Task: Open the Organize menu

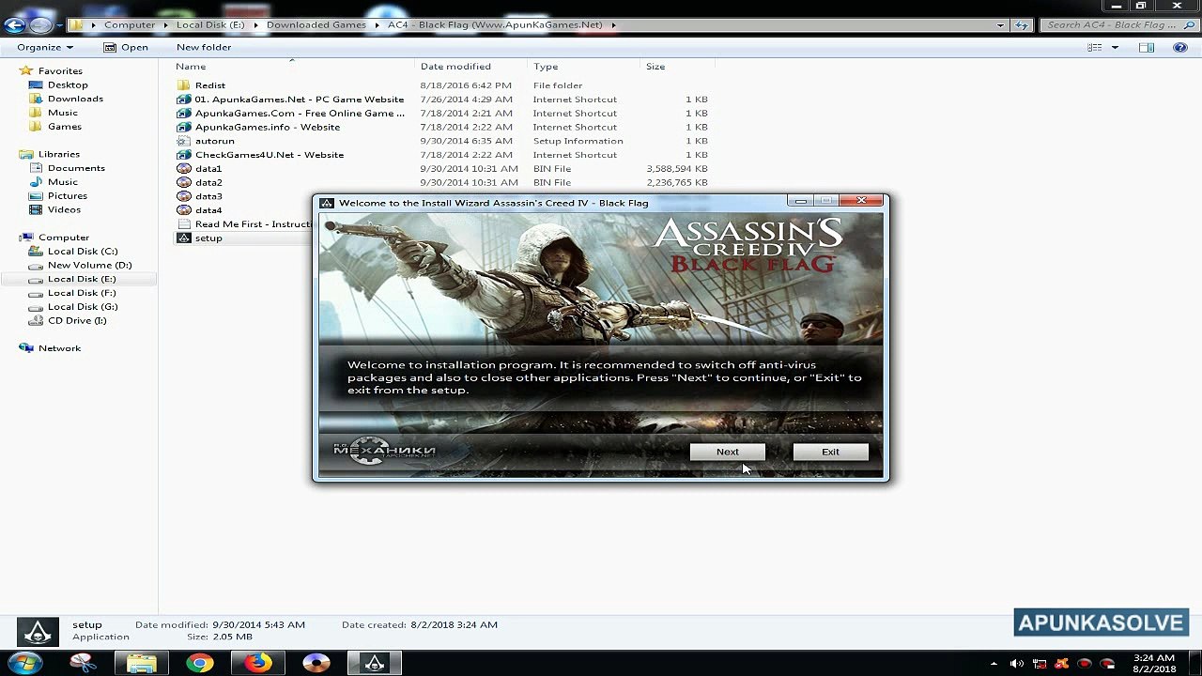Action: [44, 47]
